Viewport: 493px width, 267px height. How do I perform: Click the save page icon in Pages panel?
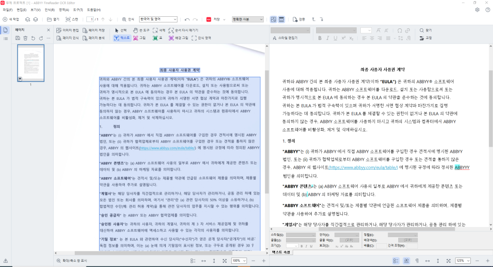click(17, 38)
